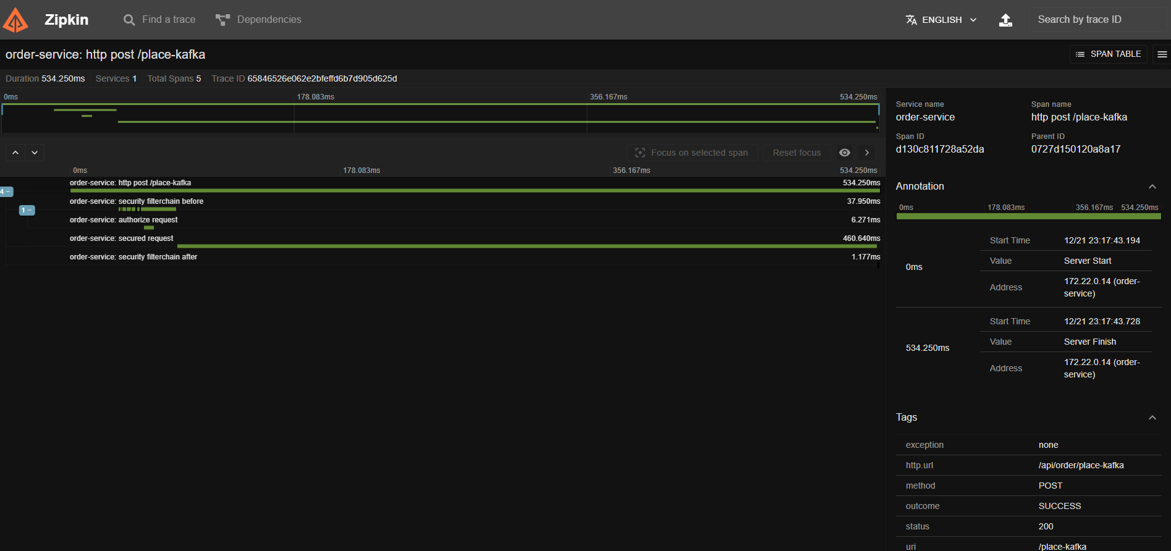Click the Reset focus button

point(797,153)
